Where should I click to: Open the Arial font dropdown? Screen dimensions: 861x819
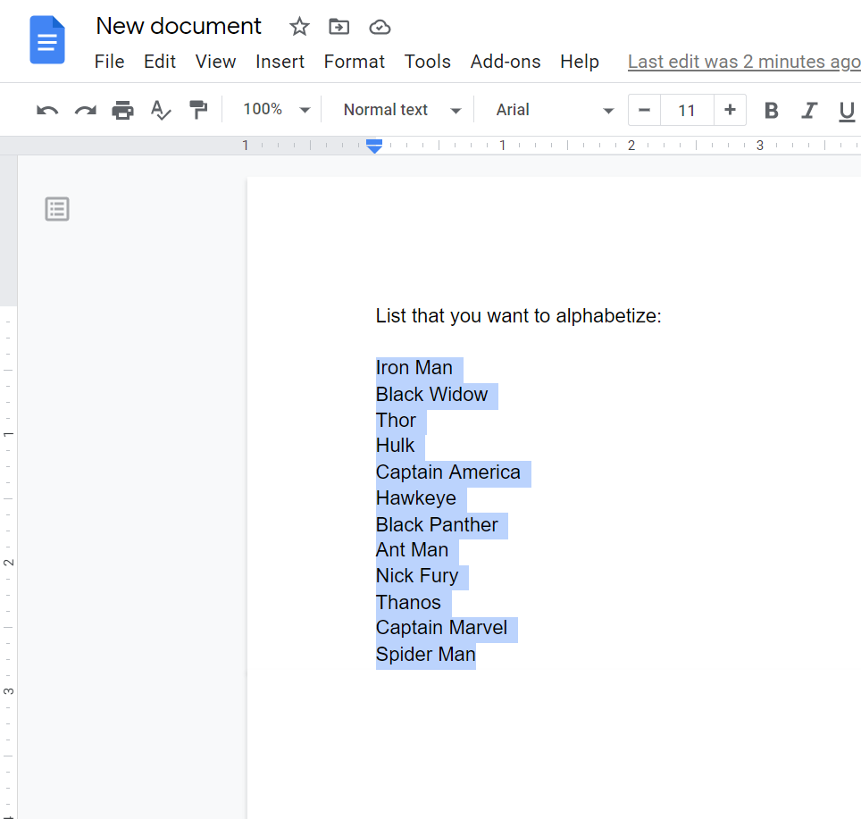click(x=554, y=110)
